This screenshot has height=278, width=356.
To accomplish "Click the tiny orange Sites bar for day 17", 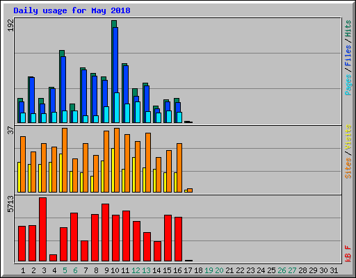I will pos(190,190).
